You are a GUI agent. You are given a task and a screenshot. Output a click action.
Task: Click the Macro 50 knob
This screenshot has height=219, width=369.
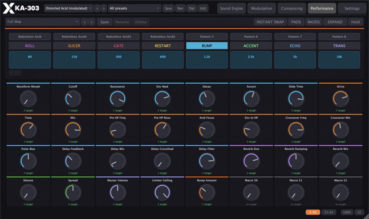[x=251, y=192]
